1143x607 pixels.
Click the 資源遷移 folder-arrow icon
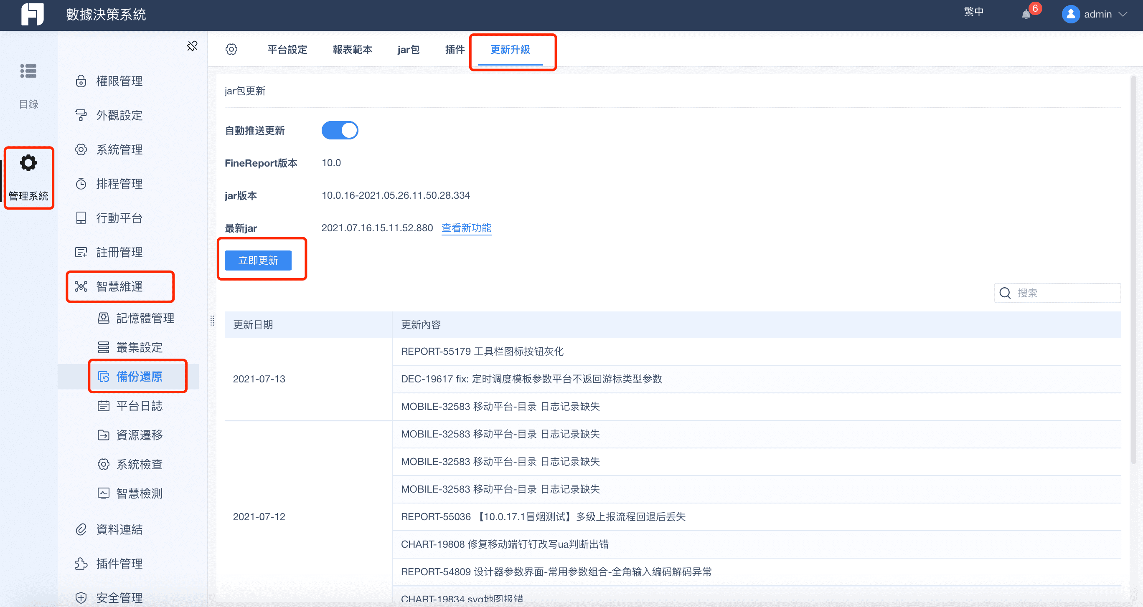pos(103,435)
